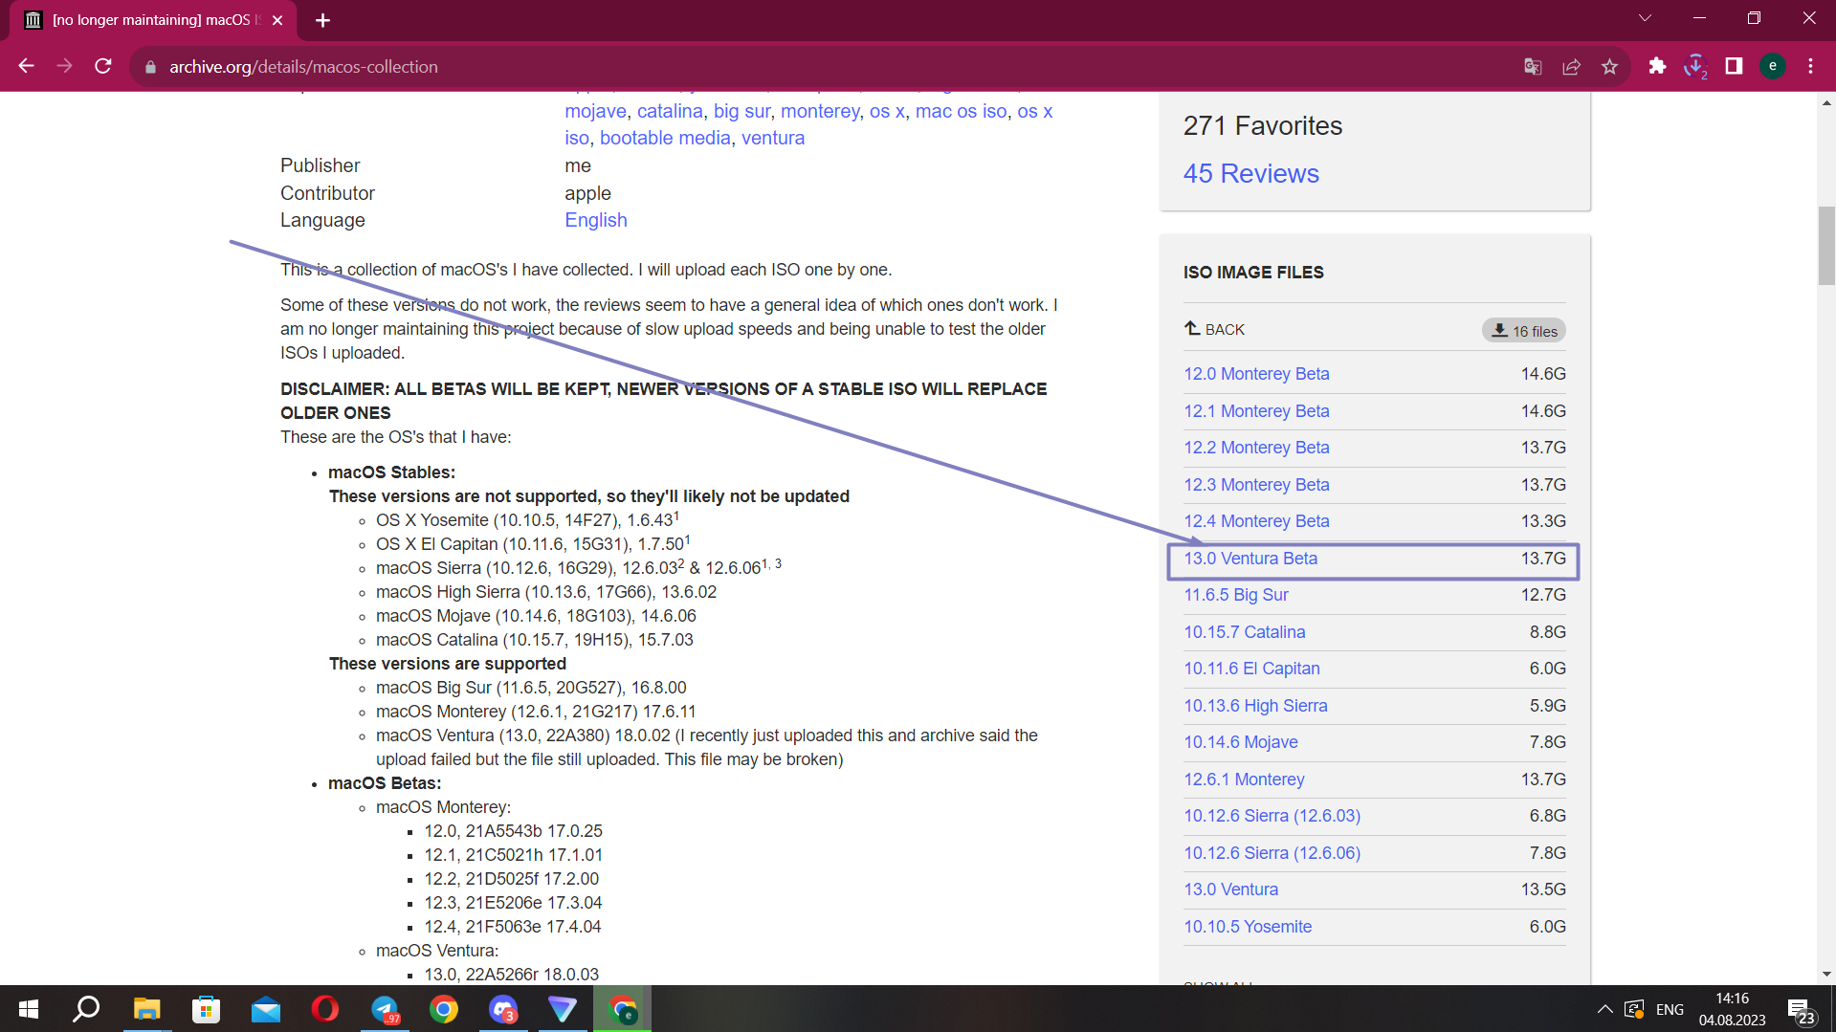Download 12.4 Monterey Beta ISO
Screen dimensions: 1836x1032
pos(1256,521)
